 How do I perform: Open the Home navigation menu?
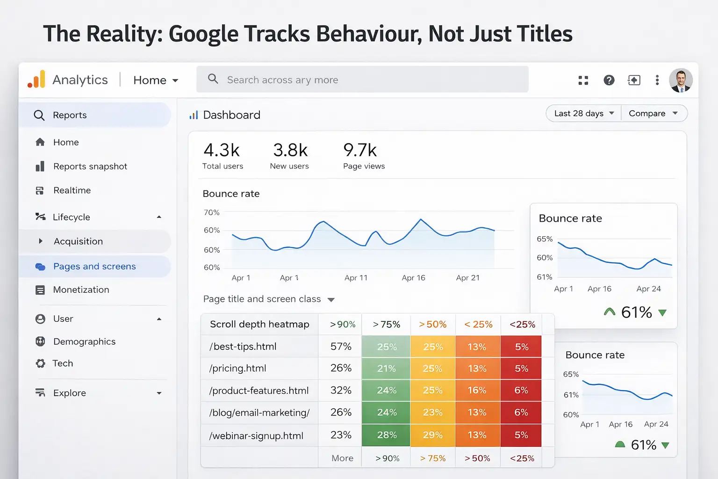(155, 80)
